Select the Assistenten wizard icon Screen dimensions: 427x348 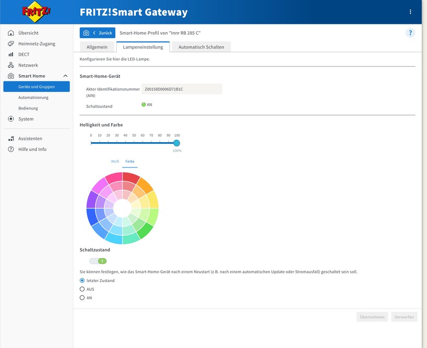11,138
